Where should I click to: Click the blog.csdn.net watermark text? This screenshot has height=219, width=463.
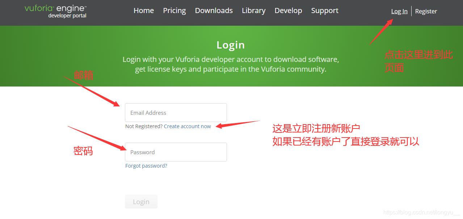tap(421, 212)
